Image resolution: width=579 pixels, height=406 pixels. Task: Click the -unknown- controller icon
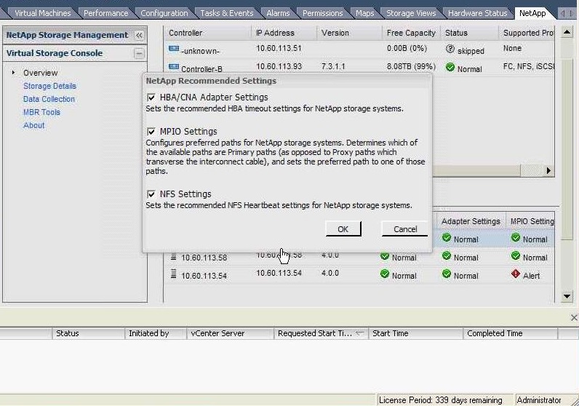(x=174, y=49)
